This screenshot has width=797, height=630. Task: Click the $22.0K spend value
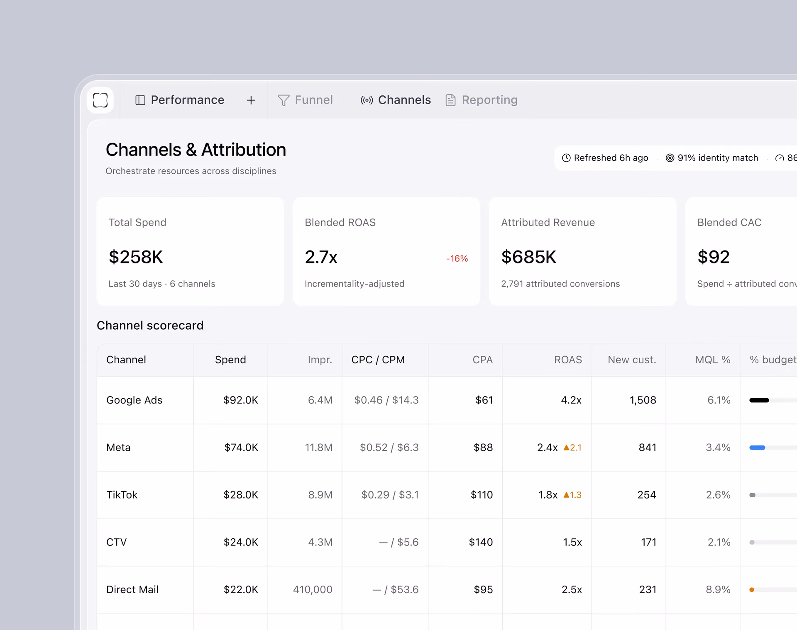pos(241,589)
